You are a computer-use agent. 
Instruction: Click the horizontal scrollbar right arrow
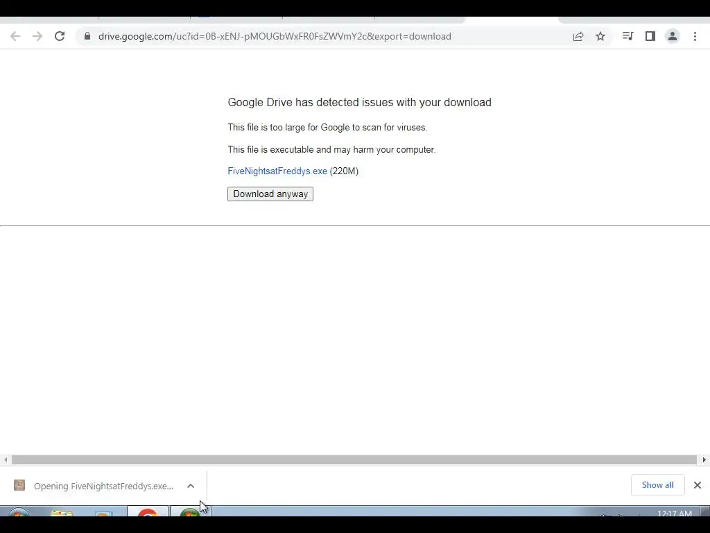coord(704,459)
